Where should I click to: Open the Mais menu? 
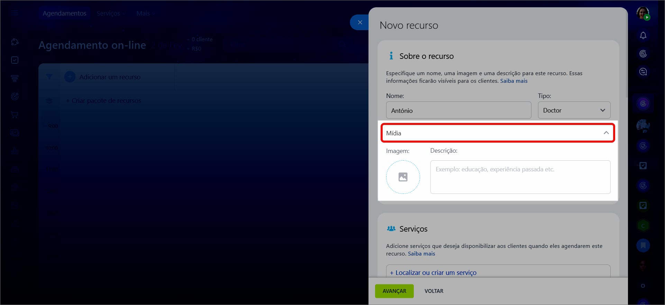pyautogui.click(x=145, y=14)
